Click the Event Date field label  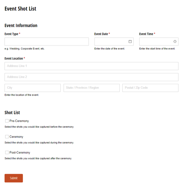101,34
